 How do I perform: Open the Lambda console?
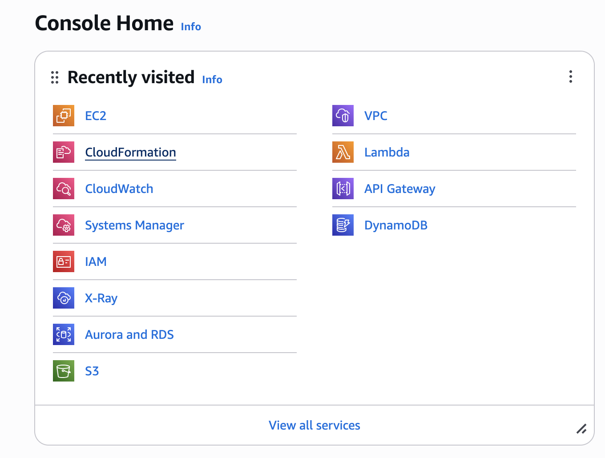click(x=387, y=152)
